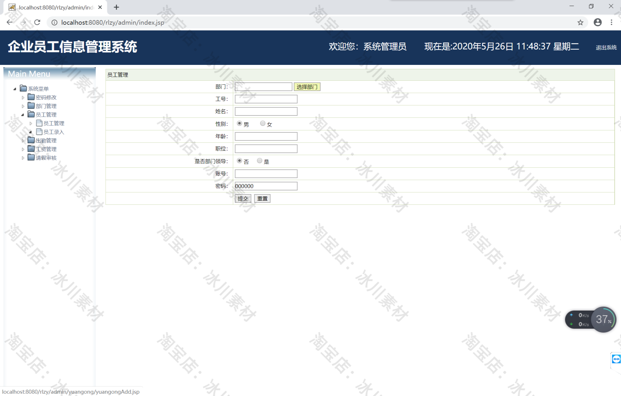Click the 员工录入 document page icon

click(39, 132)
